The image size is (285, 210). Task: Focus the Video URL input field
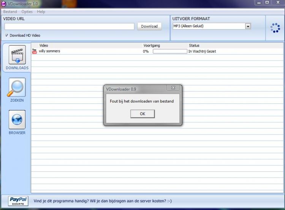(x=70, y=27)
